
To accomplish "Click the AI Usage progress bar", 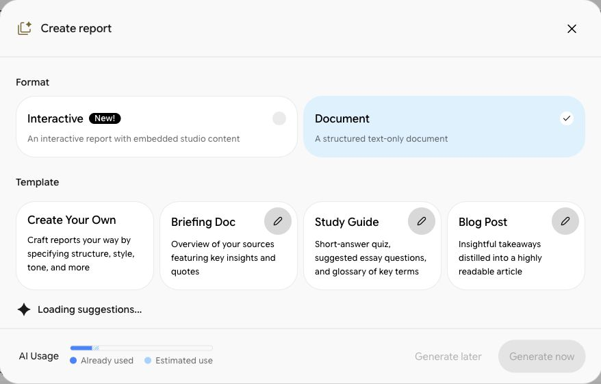I will (x=142, y=348).
